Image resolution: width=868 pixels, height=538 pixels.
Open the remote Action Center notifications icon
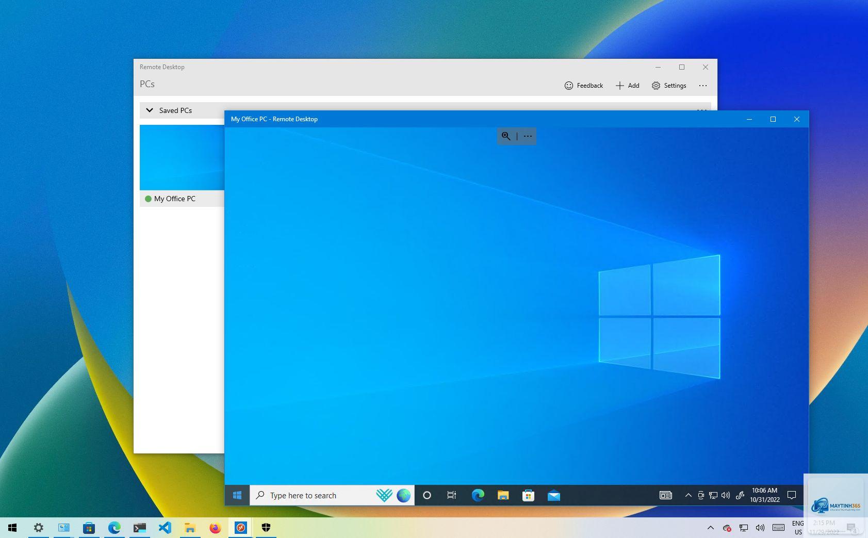[x=792, y=495]
